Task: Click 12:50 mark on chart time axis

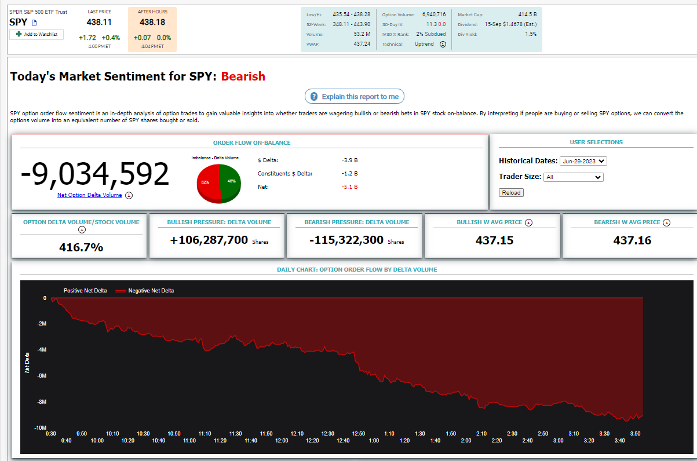Action: 359,433
